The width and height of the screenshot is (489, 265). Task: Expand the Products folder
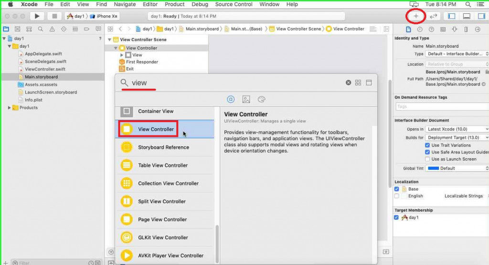(10, 107)
